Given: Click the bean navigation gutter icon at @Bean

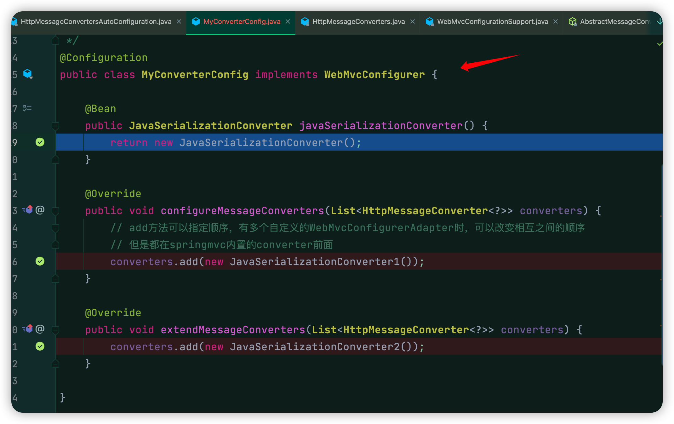Looking at the screenshot, I should point(27,108).
